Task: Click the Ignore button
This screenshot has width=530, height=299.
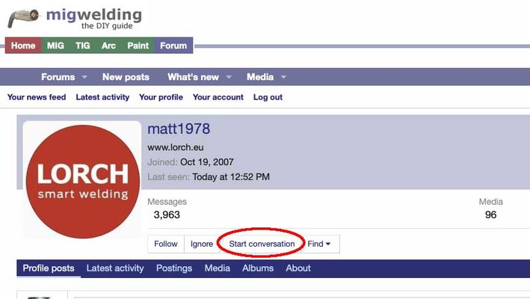Action: pyautogui.click(x=202, y=244)
